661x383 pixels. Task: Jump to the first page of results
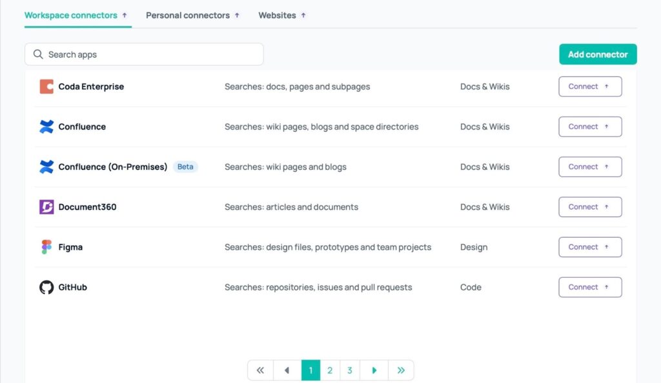260,370
